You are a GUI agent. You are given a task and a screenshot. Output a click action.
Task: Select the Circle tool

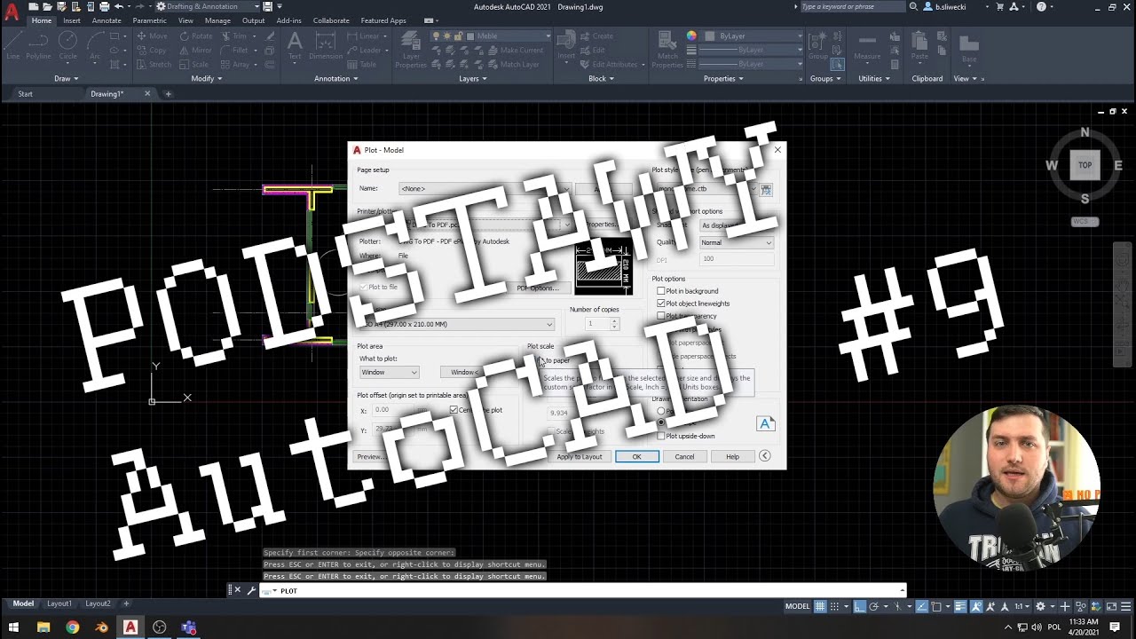(67, 46)
